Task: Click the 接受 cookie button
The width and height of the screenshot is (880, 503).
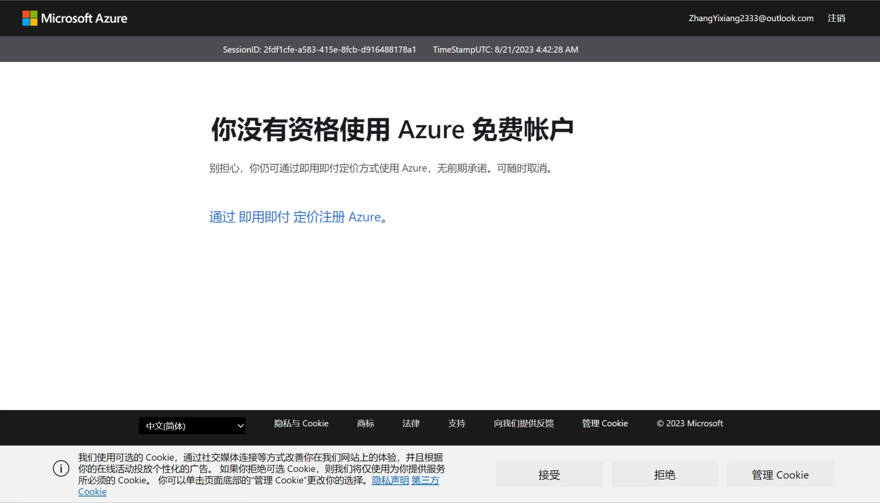Action: (549, 474)
